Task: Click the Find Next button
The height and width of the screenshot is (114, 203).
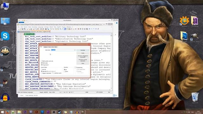Action: pos(83,50)
